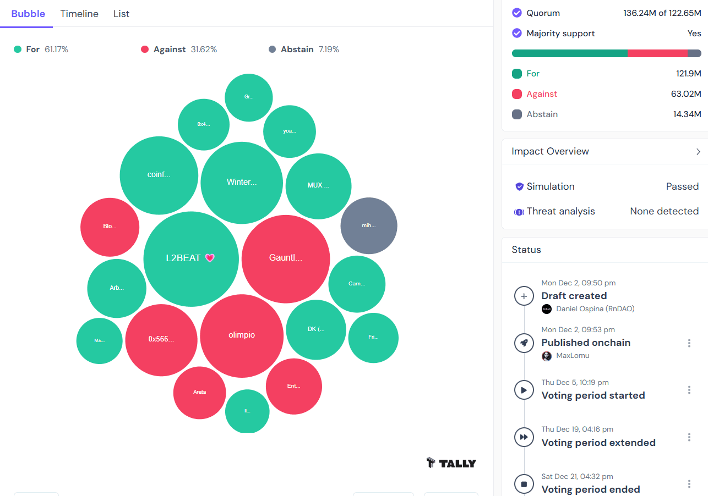Open the Timeline tab
The width and height of the screenshot is (708, 496).
[x=79, y=14]
